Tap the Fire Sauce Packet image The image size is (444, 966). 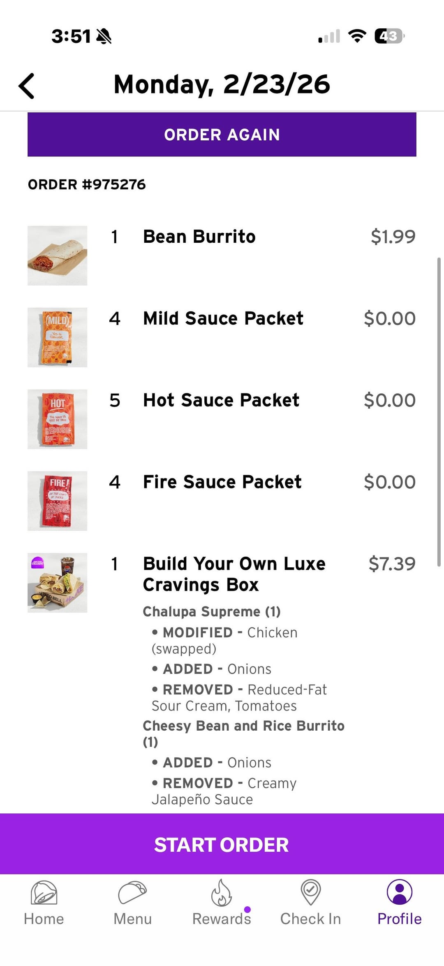point(58,501)
